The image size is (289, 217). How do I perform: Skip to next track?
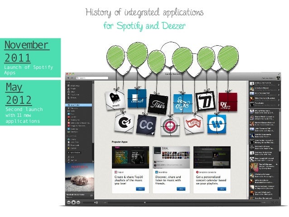(x=78, y=203)
